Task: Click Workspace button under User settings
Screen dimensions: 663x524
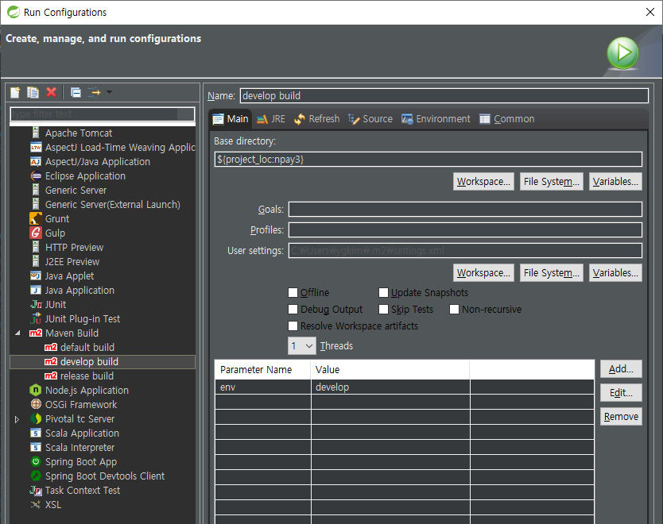Action: click(483, 273)
